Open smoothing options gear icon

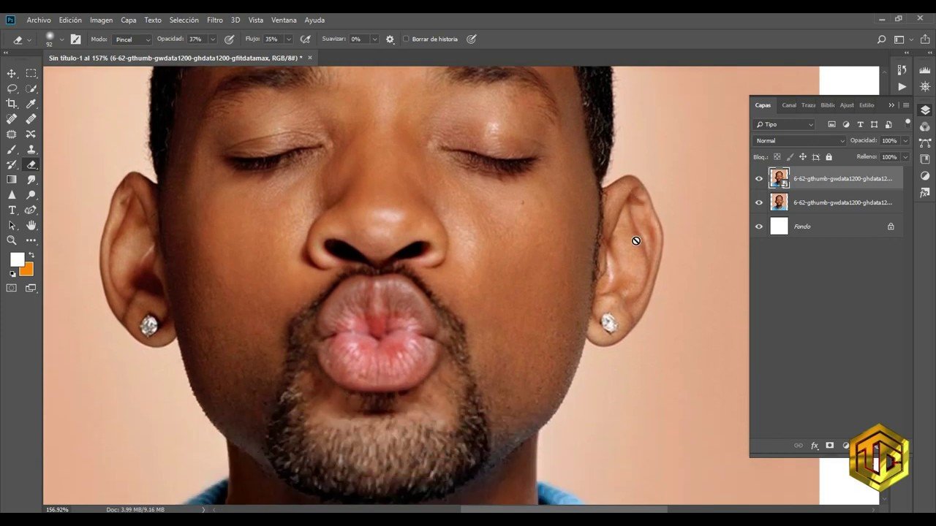point(390,39)
